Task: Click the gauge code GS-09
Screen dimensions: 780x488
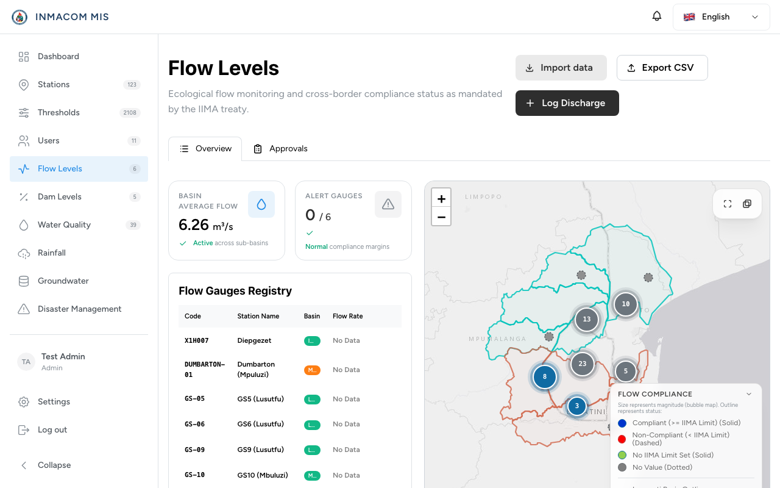Action: [195, 450]
